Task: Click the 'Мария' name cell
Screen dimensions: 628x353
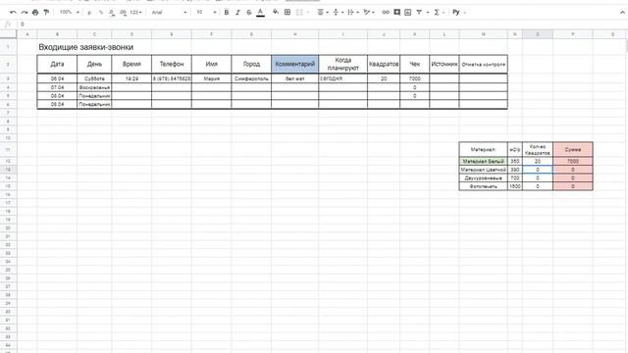Action: pos(212,78)
